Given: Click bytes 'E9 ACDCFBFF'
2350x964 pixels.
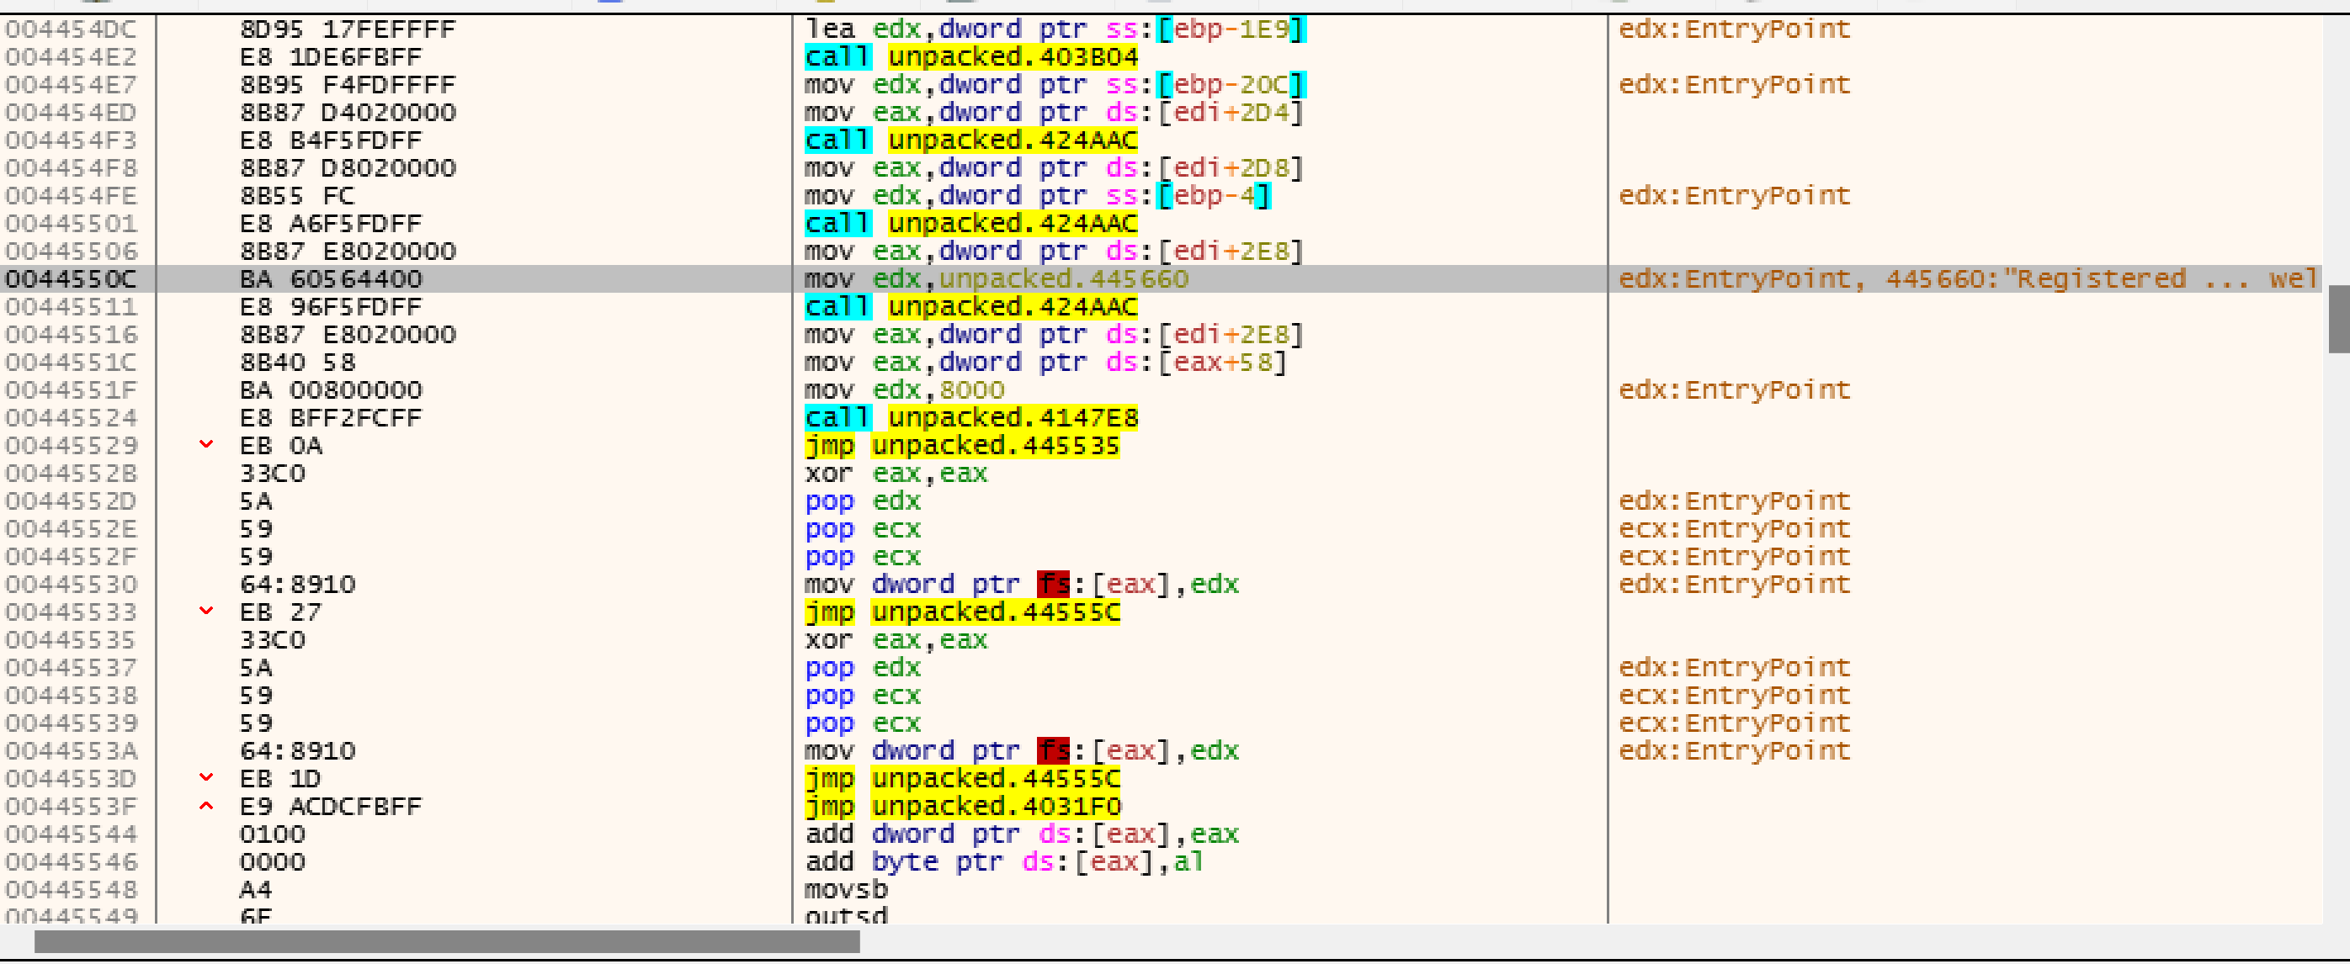Looking at the screenshot, I should (330, 806).
